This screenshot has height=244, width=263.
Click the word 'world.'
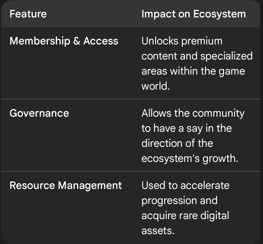coord(156,86)
